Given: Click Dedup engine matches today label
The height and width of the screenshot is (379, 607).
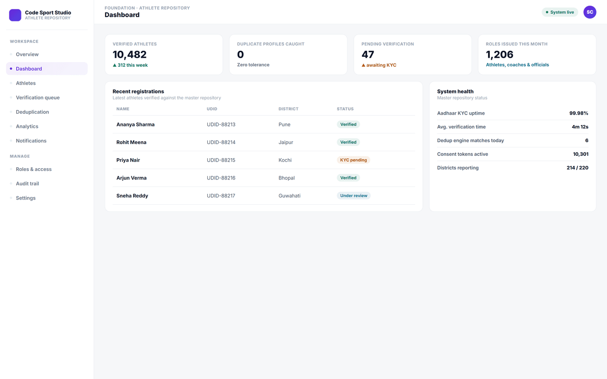Looking at the screenshot, I should tap(470, 141).
